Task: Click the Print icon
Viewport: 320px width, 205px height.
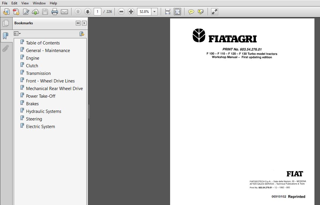Action: click(x=55, y=12)
